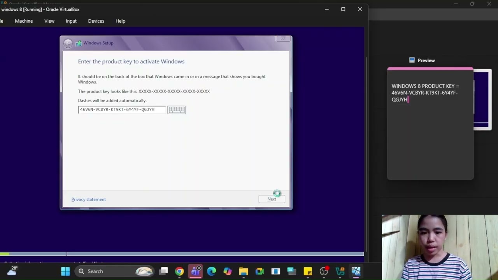Viewport: 498px width, 280px height.
Task: Click the sticky note with product key
Action: [x=430, y=124]
